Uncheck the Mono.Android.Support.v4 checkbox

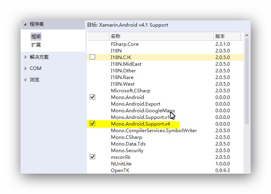pyautogui.click(x=92, y=124)
